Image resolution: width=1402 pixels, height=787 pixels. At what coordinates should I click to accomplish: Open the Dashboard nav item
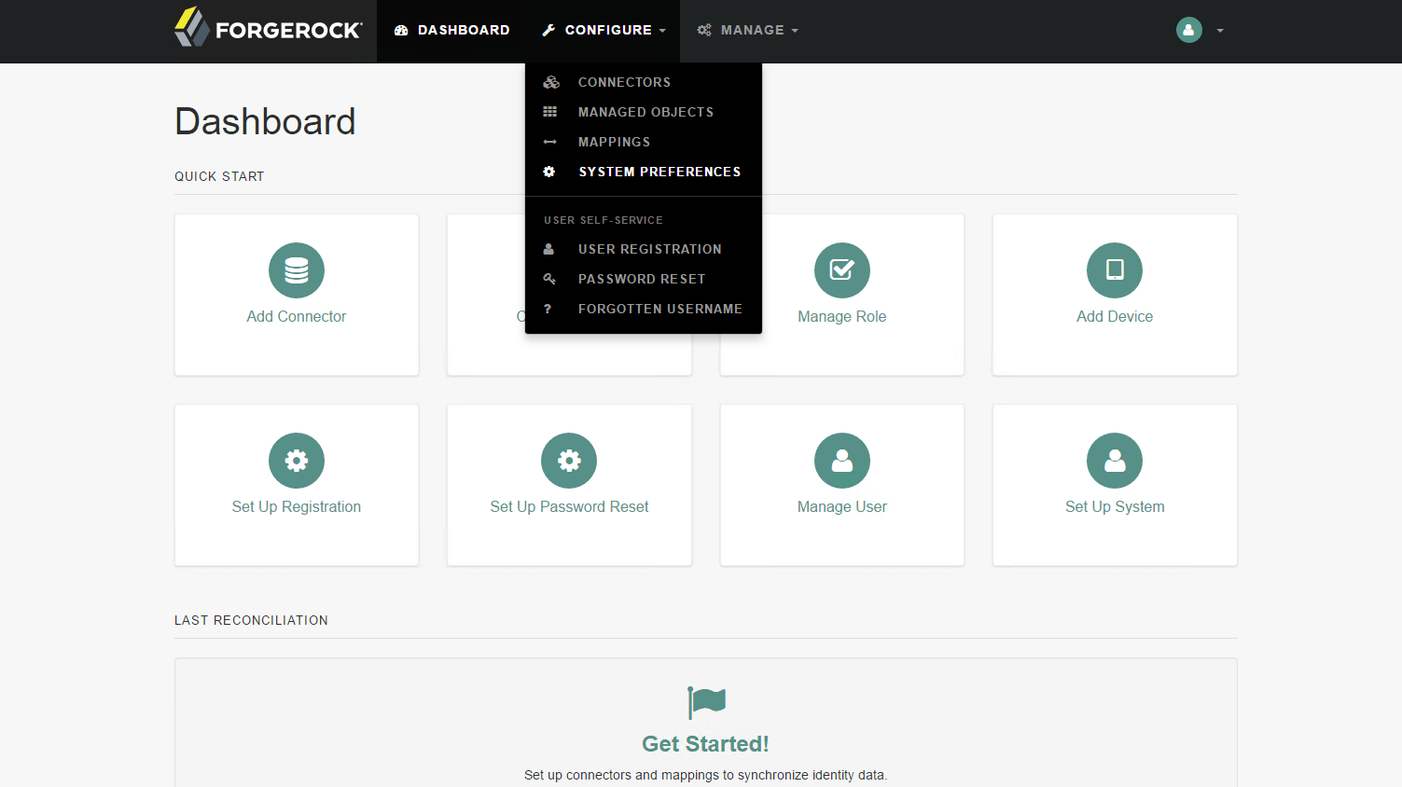click(x=452, y=31)
